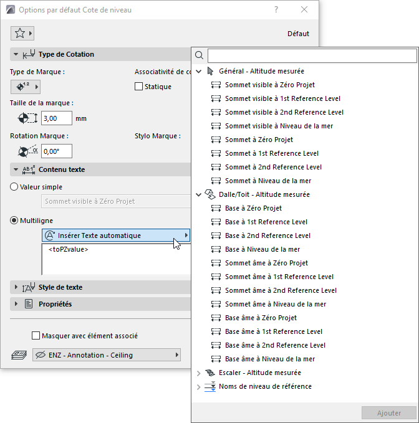Screen dimensions: 419x423
Task: Click the ArchiCAD app icon in title bar
Action: point(11,10)
